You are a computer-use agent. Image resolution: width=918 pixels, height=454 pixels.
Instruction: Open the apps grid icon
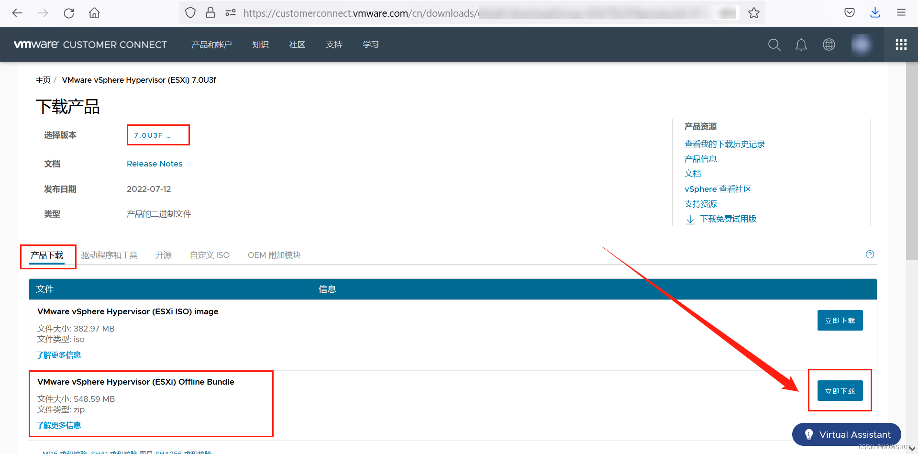901,44
